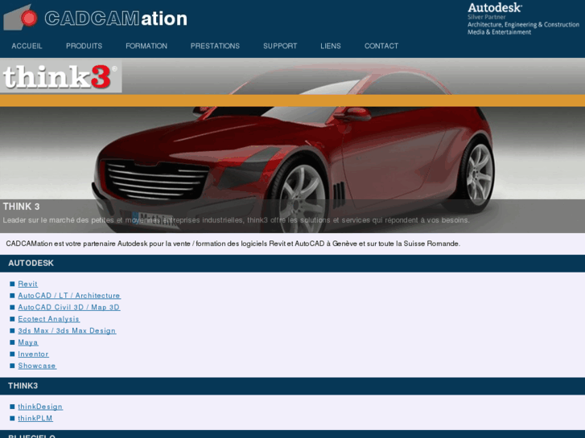Image resolution: width=585 pixels, height=438 pixels.
Task: Follow the AutoCAD Civil 3D / Map 3D link
Action: pos(69,307)
